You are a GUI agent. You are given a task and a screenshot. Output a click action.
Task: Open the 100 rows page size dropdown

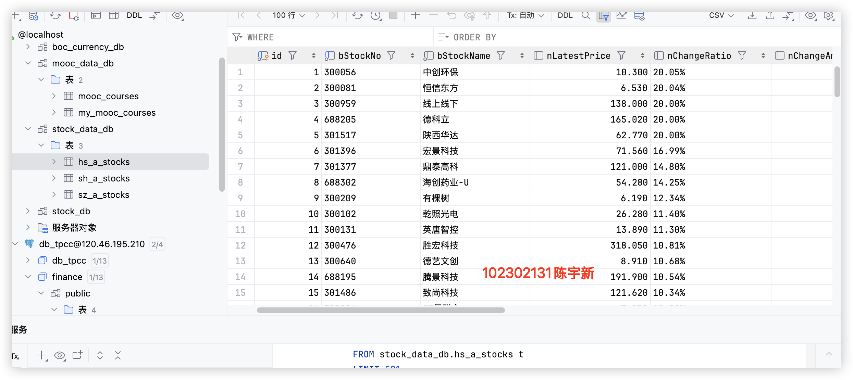(288, 16)
